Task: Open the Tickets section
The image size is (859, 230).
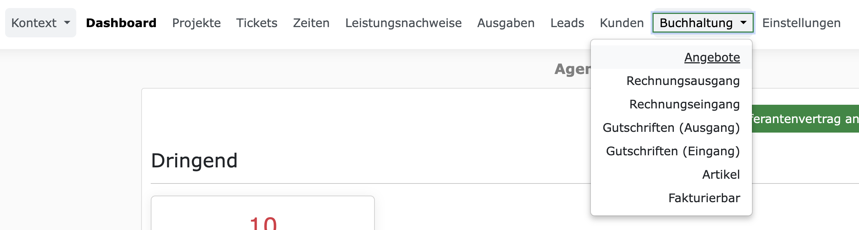Action: click(257, 23)
